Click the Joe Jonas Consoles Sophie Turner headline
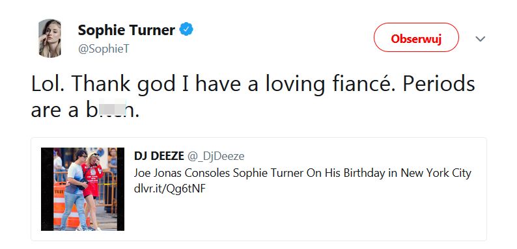 click(x=303, y=173)
